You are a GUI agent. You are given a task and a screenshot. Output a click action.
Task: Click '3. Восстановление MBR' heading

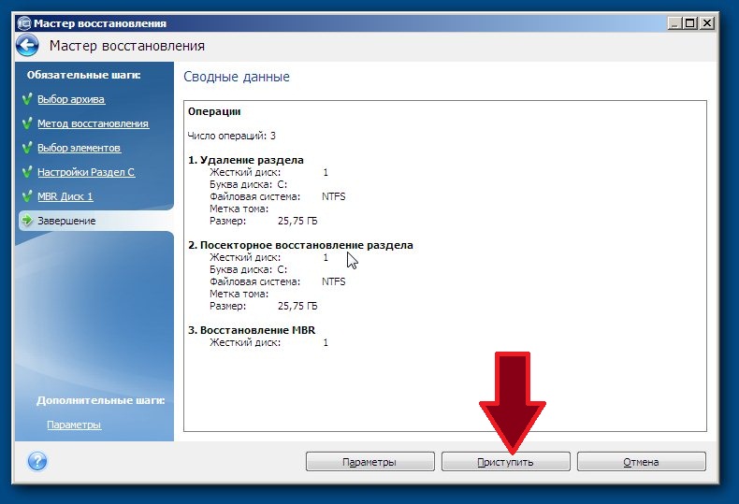point(252,330)
